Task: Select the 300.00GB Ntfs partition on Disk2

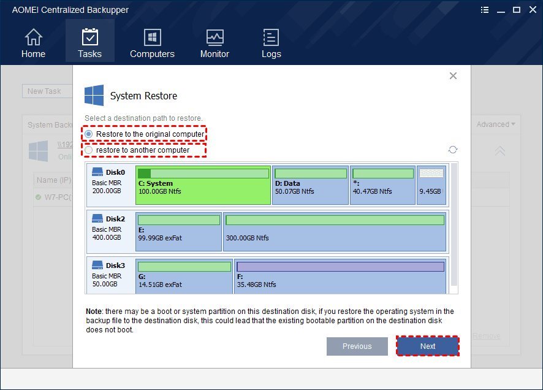Action: tap(335, 232)
